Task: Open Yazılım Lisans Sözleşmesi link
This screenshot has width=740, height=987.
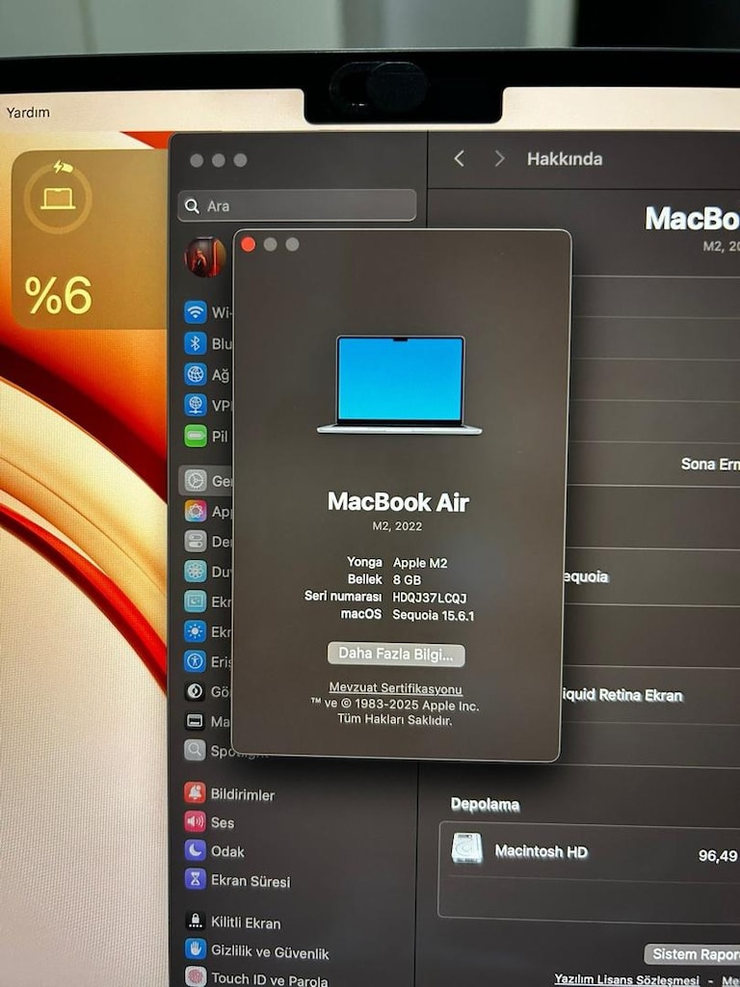Action: click(626, 979)
